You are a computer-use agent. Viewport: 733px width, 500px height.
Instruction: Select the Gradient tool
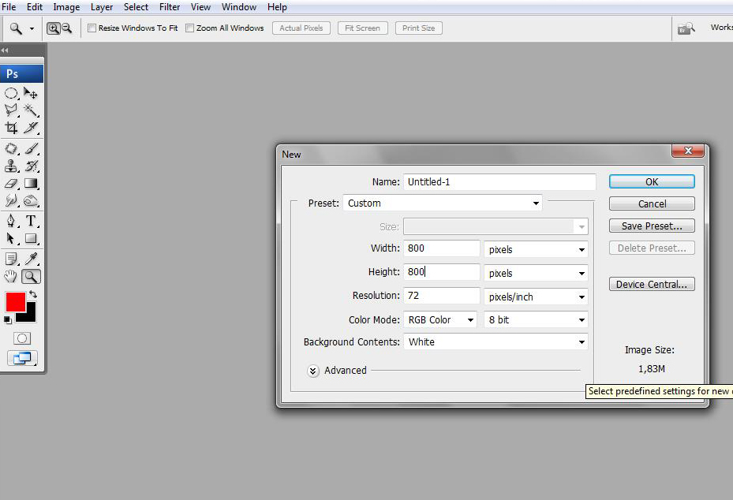(31, 183)
